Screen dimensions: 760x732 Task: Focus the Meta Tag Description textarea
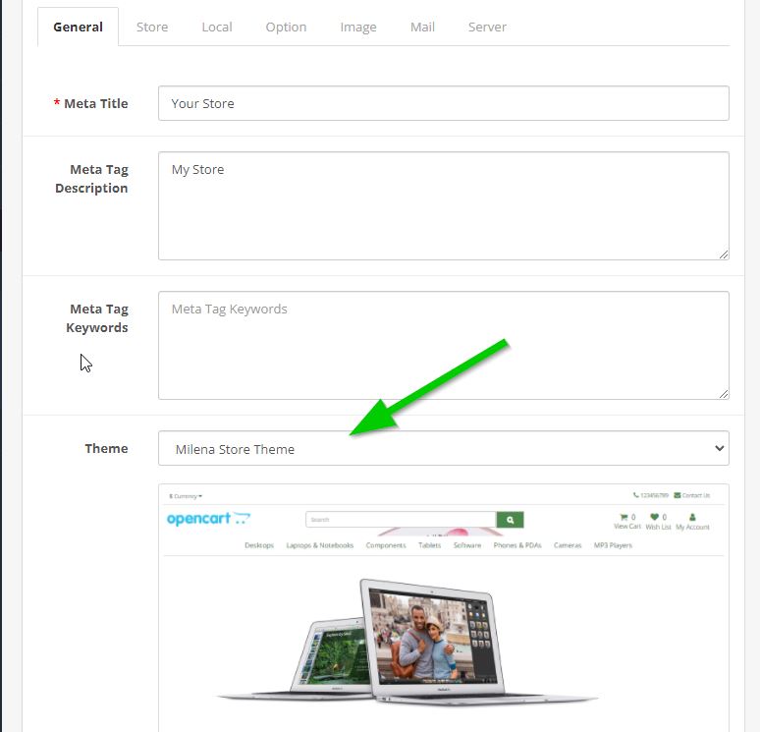(443, 205)
